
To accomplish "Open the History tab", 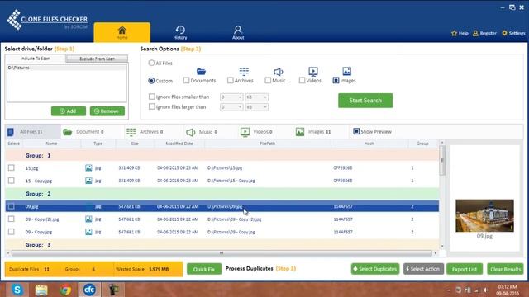I will [x=180, y=33].
